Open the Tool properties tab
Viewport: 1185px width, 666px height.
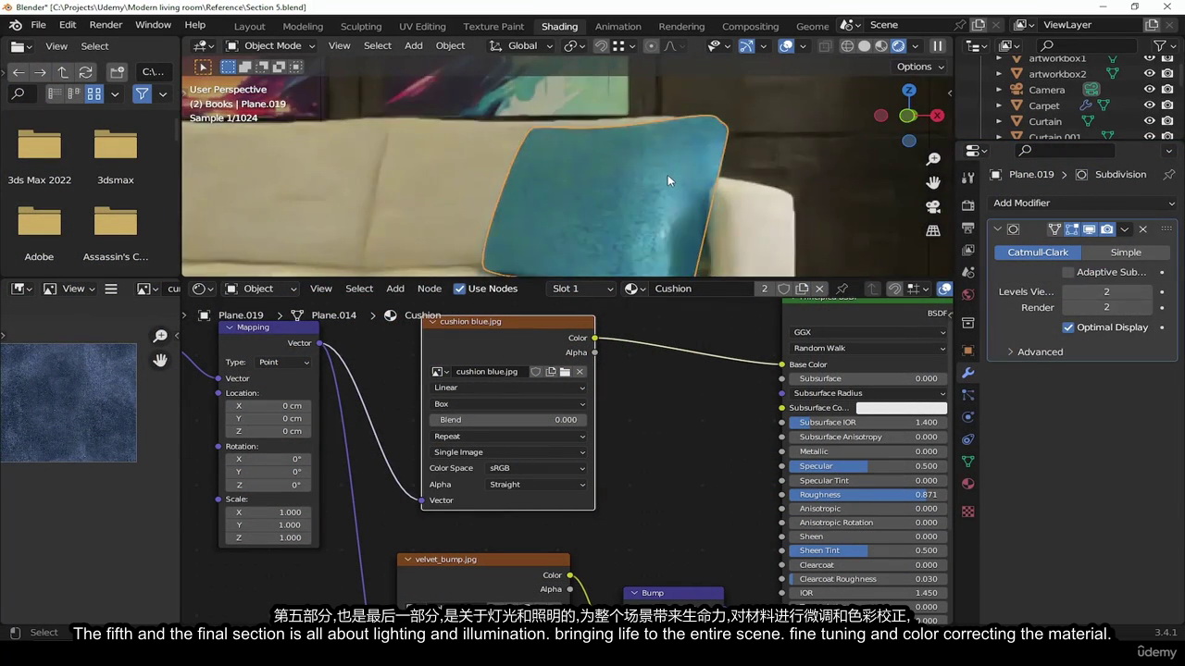(x=968, y=179)
